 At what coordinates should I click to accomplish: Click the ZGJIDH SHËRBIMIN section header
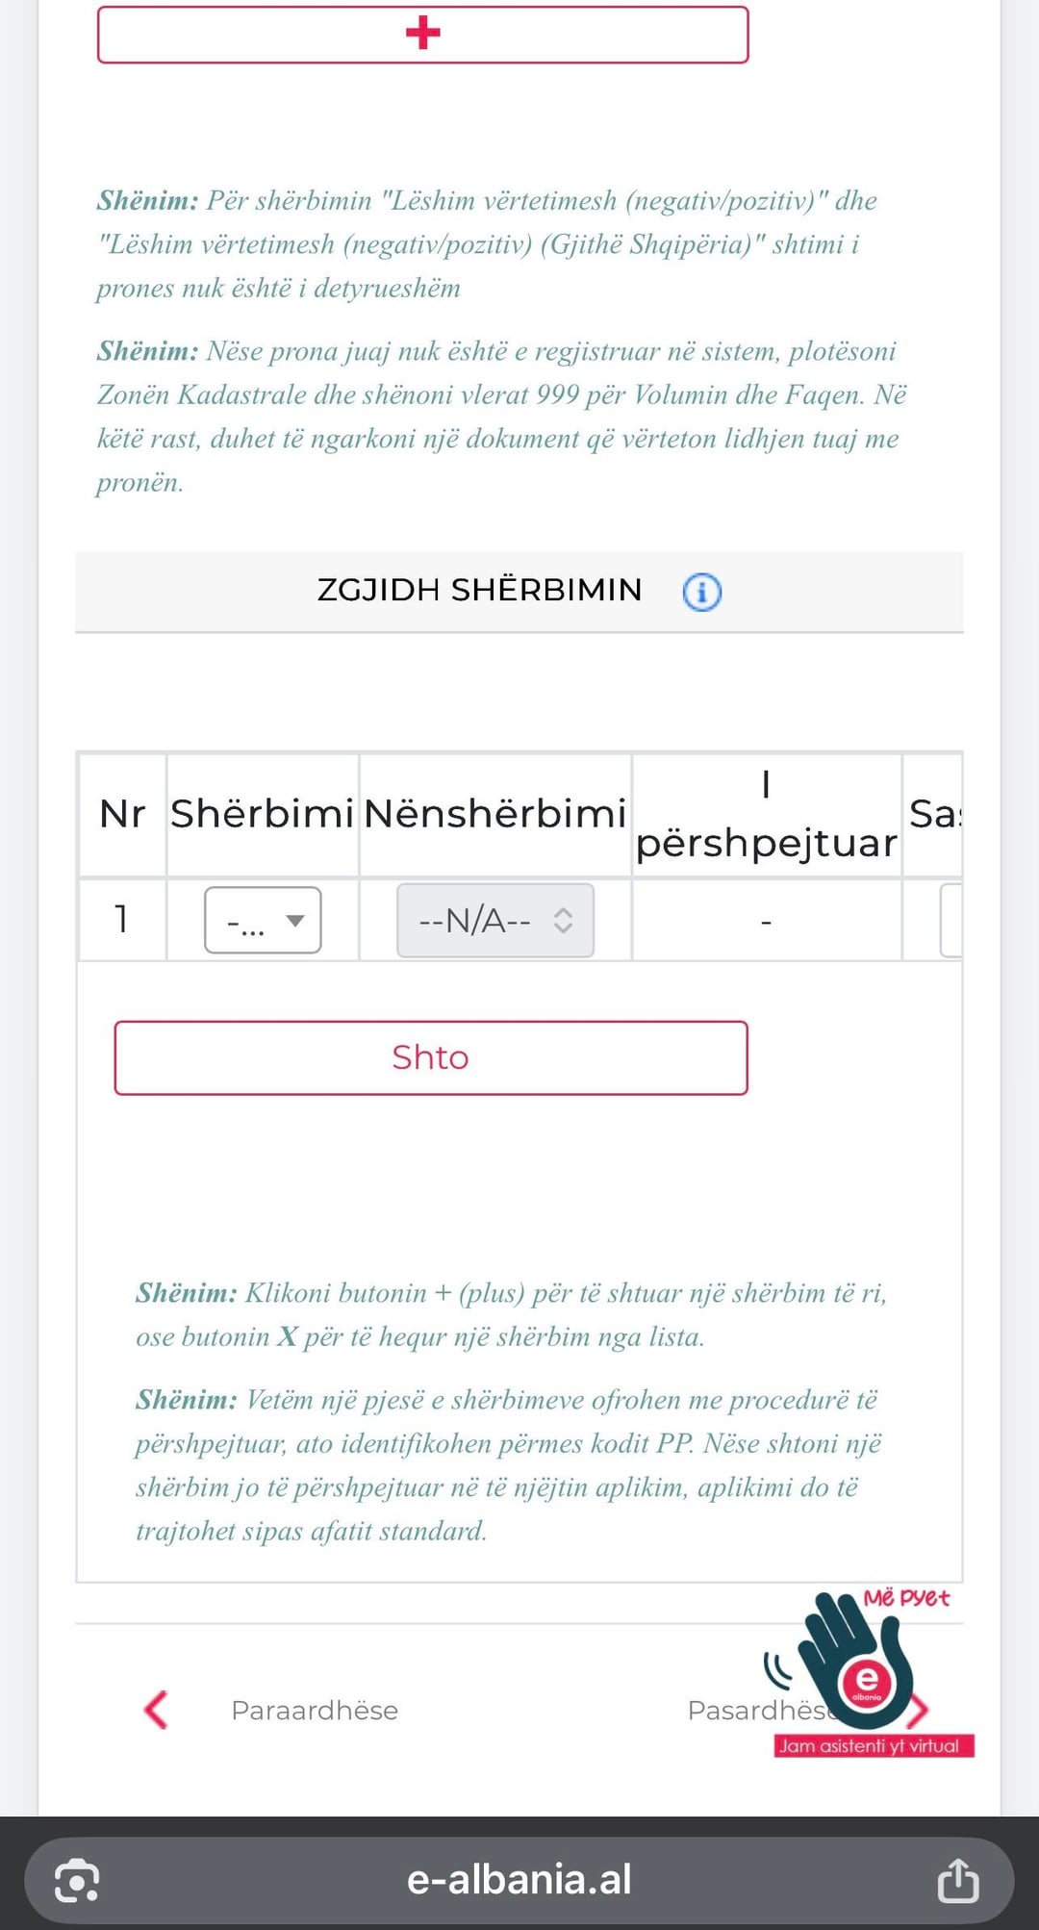pyautogui.click(x=479, y=590)
